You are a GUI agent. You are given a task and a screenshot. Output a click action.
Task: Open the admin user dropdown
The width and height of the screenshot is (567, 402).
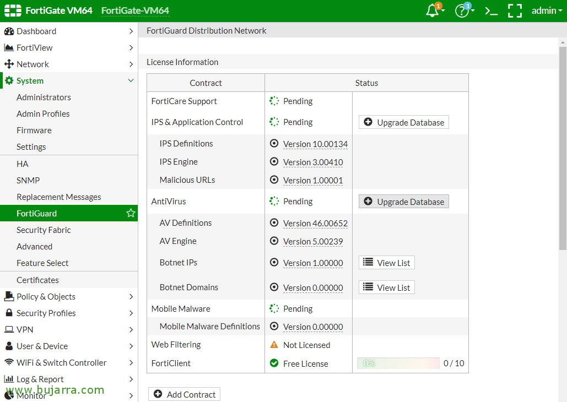tap(547, 11)
